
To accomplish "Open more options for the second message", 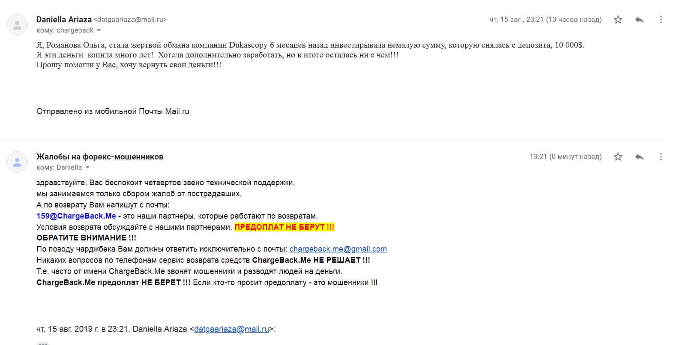I will [x=661, y=157].
